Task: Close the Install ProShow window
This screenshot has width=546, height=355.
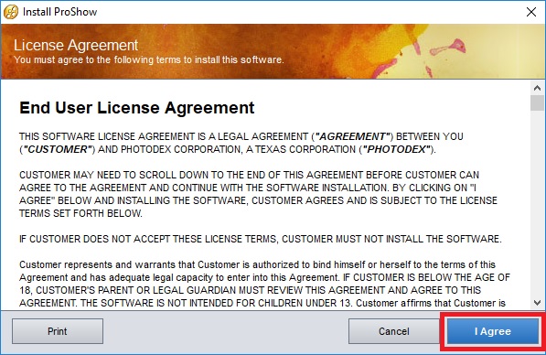Action: coord(531,12)
